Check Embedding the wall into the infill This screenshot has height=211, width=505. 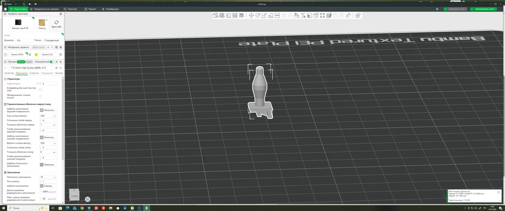40,89
